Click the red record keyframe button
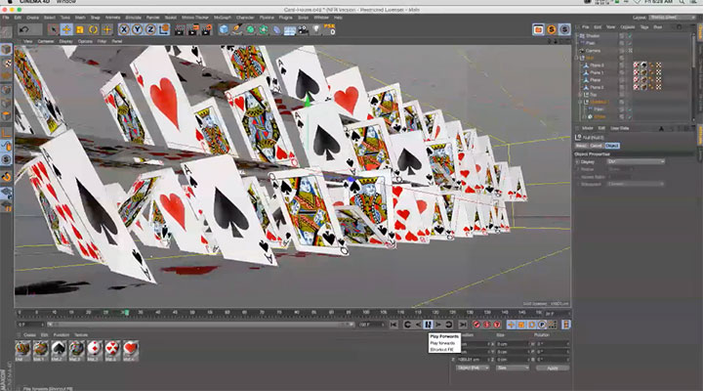The image size is (703, 391). pyautogui.click(x=477, y=324)
